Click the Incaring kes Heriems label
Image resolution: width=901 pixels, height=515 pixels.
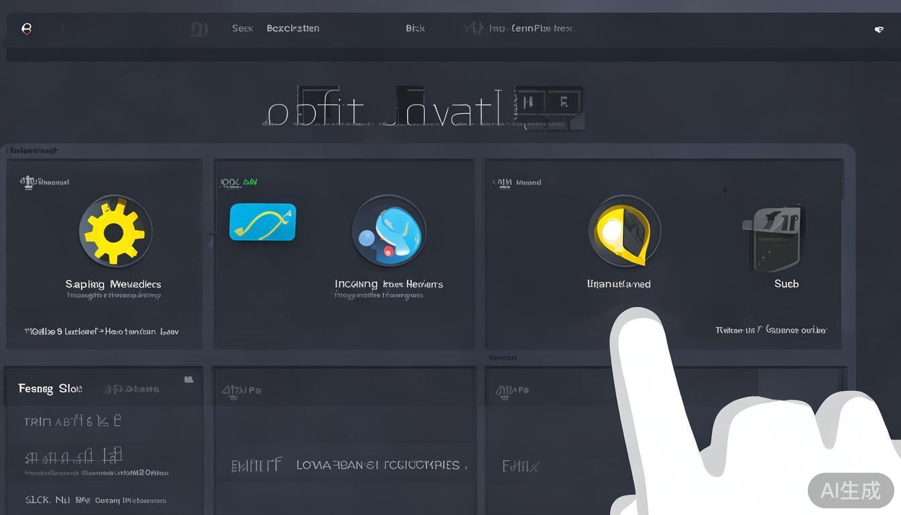coord(389,284)
